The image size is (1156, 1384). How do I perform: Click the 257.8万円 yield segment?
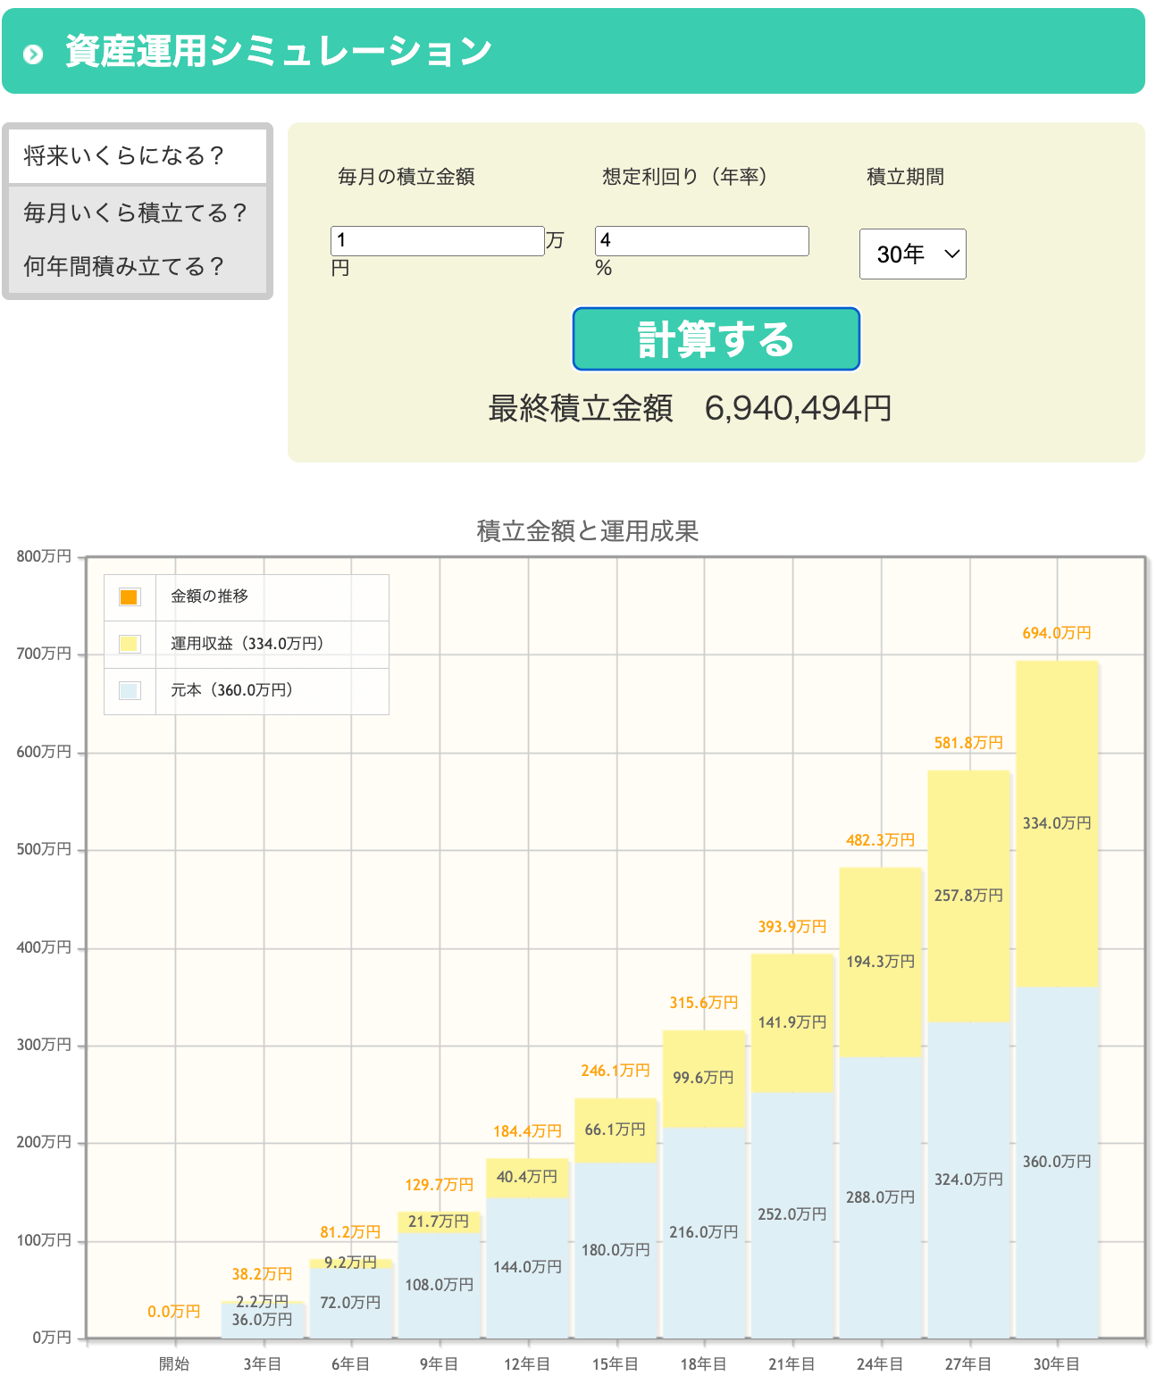[x=968, y=896]
